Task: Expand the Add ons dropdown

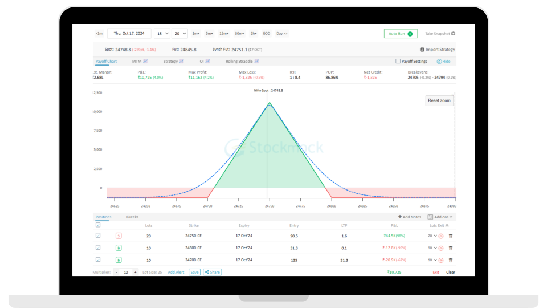Action: (x=443, y=217)
